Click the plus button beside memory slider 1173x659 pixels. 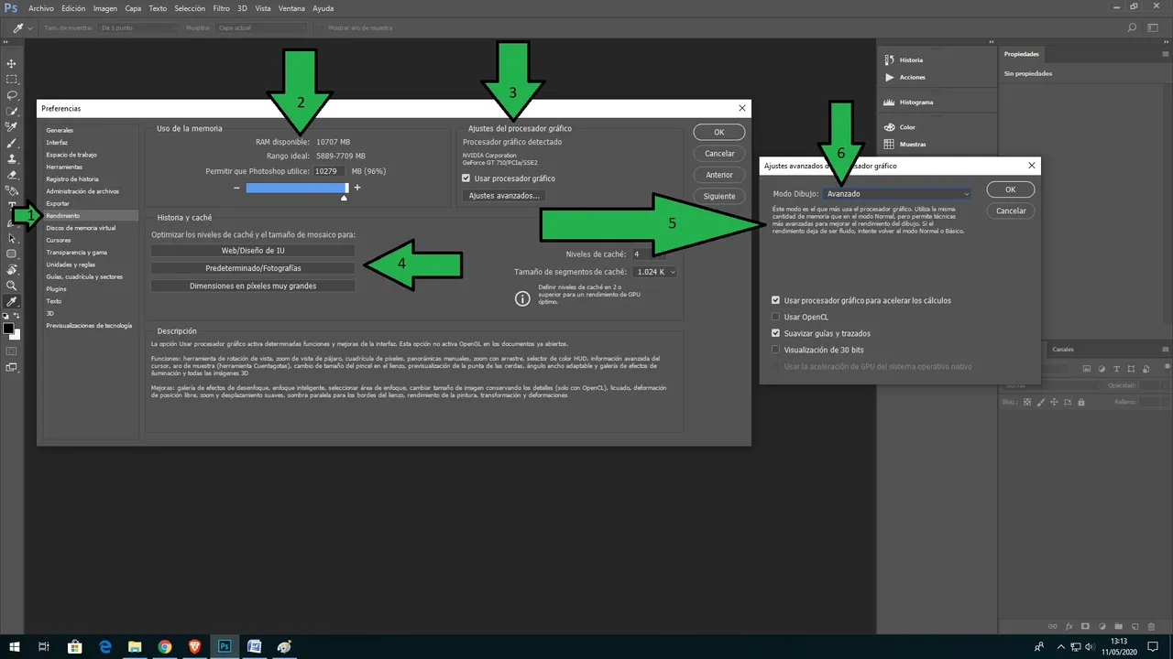357,188
